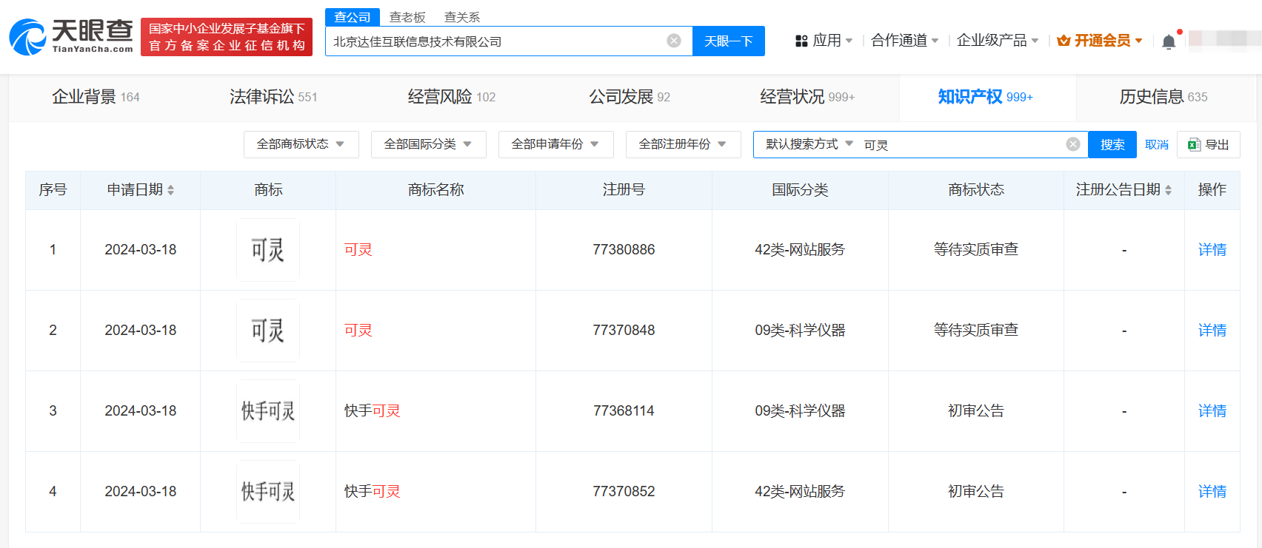Clear the trademark filter text
1262x548 pixels.
(1072, 144)
